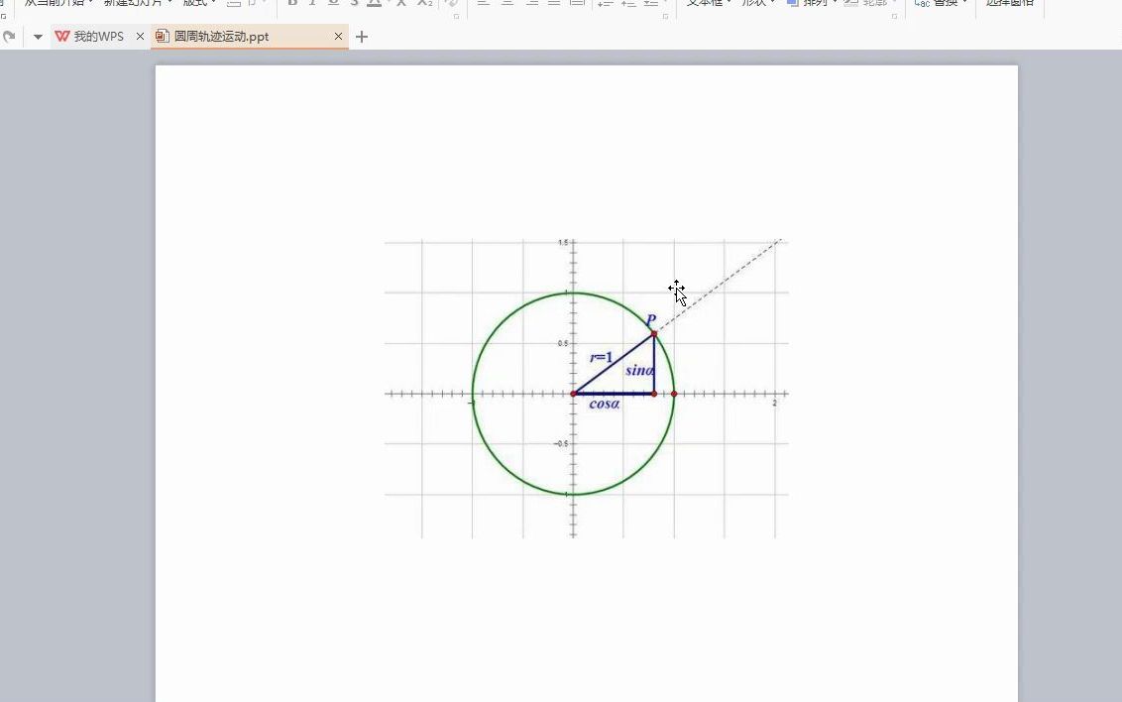Select red point P on the circle
This screenshot has width=1122, height=702.
[x=654, y=334]
